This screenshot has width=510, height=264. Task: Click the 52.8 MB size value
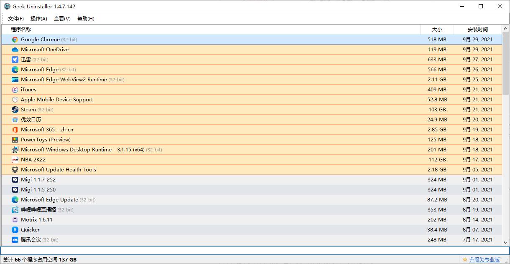click(x=437, y=100)
